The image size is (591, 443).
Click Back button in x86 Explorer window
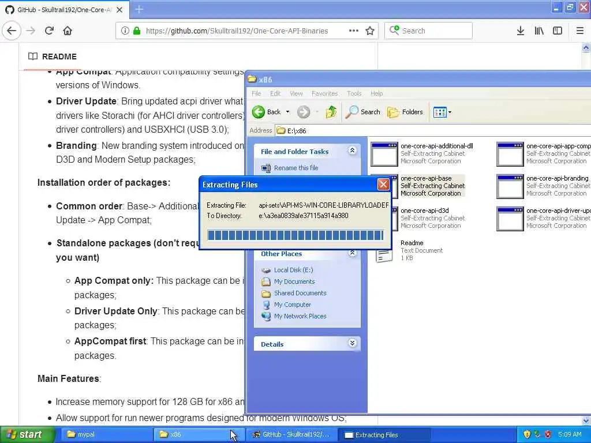coord(267,112)
